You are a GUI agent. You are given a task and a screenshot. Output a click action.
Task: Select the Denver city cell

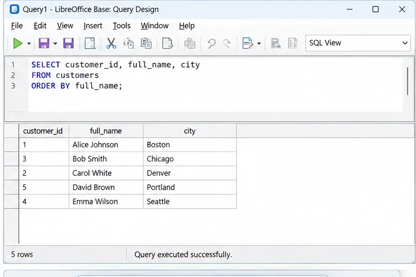coord(190,173)
